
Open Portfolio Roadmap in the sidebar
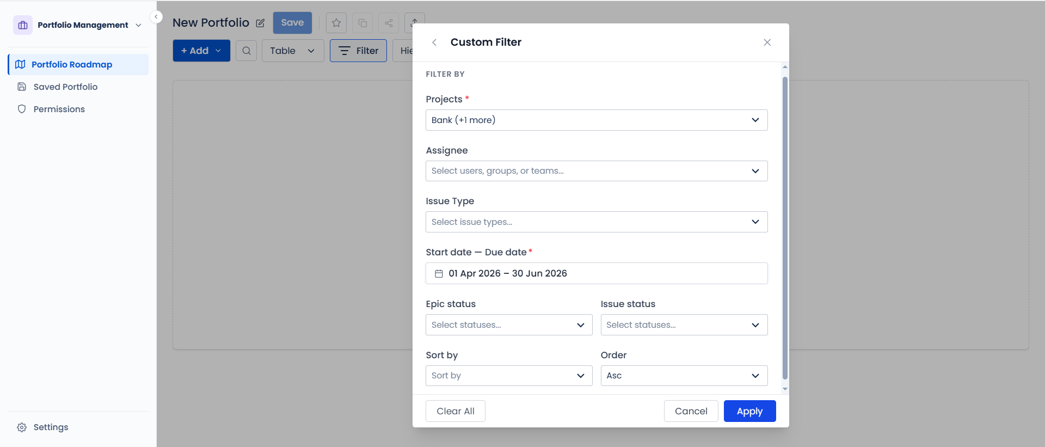click(x=78, y=64)
